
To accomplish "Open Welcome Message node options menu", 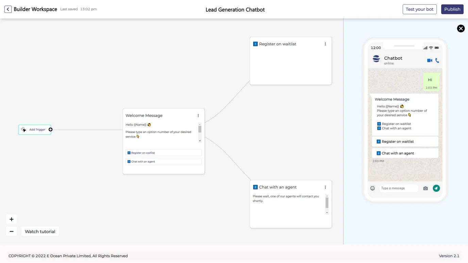I will [x=198, y=116].
